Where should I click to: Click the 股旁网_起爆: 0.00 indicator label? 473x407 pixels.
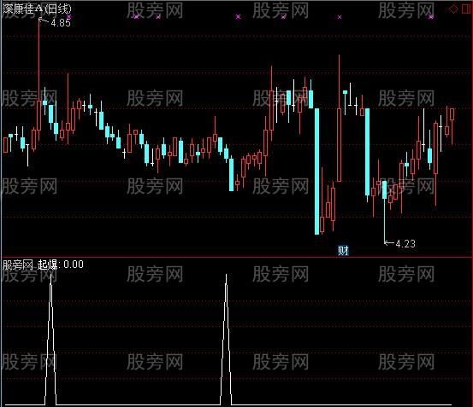pos(43,265)
